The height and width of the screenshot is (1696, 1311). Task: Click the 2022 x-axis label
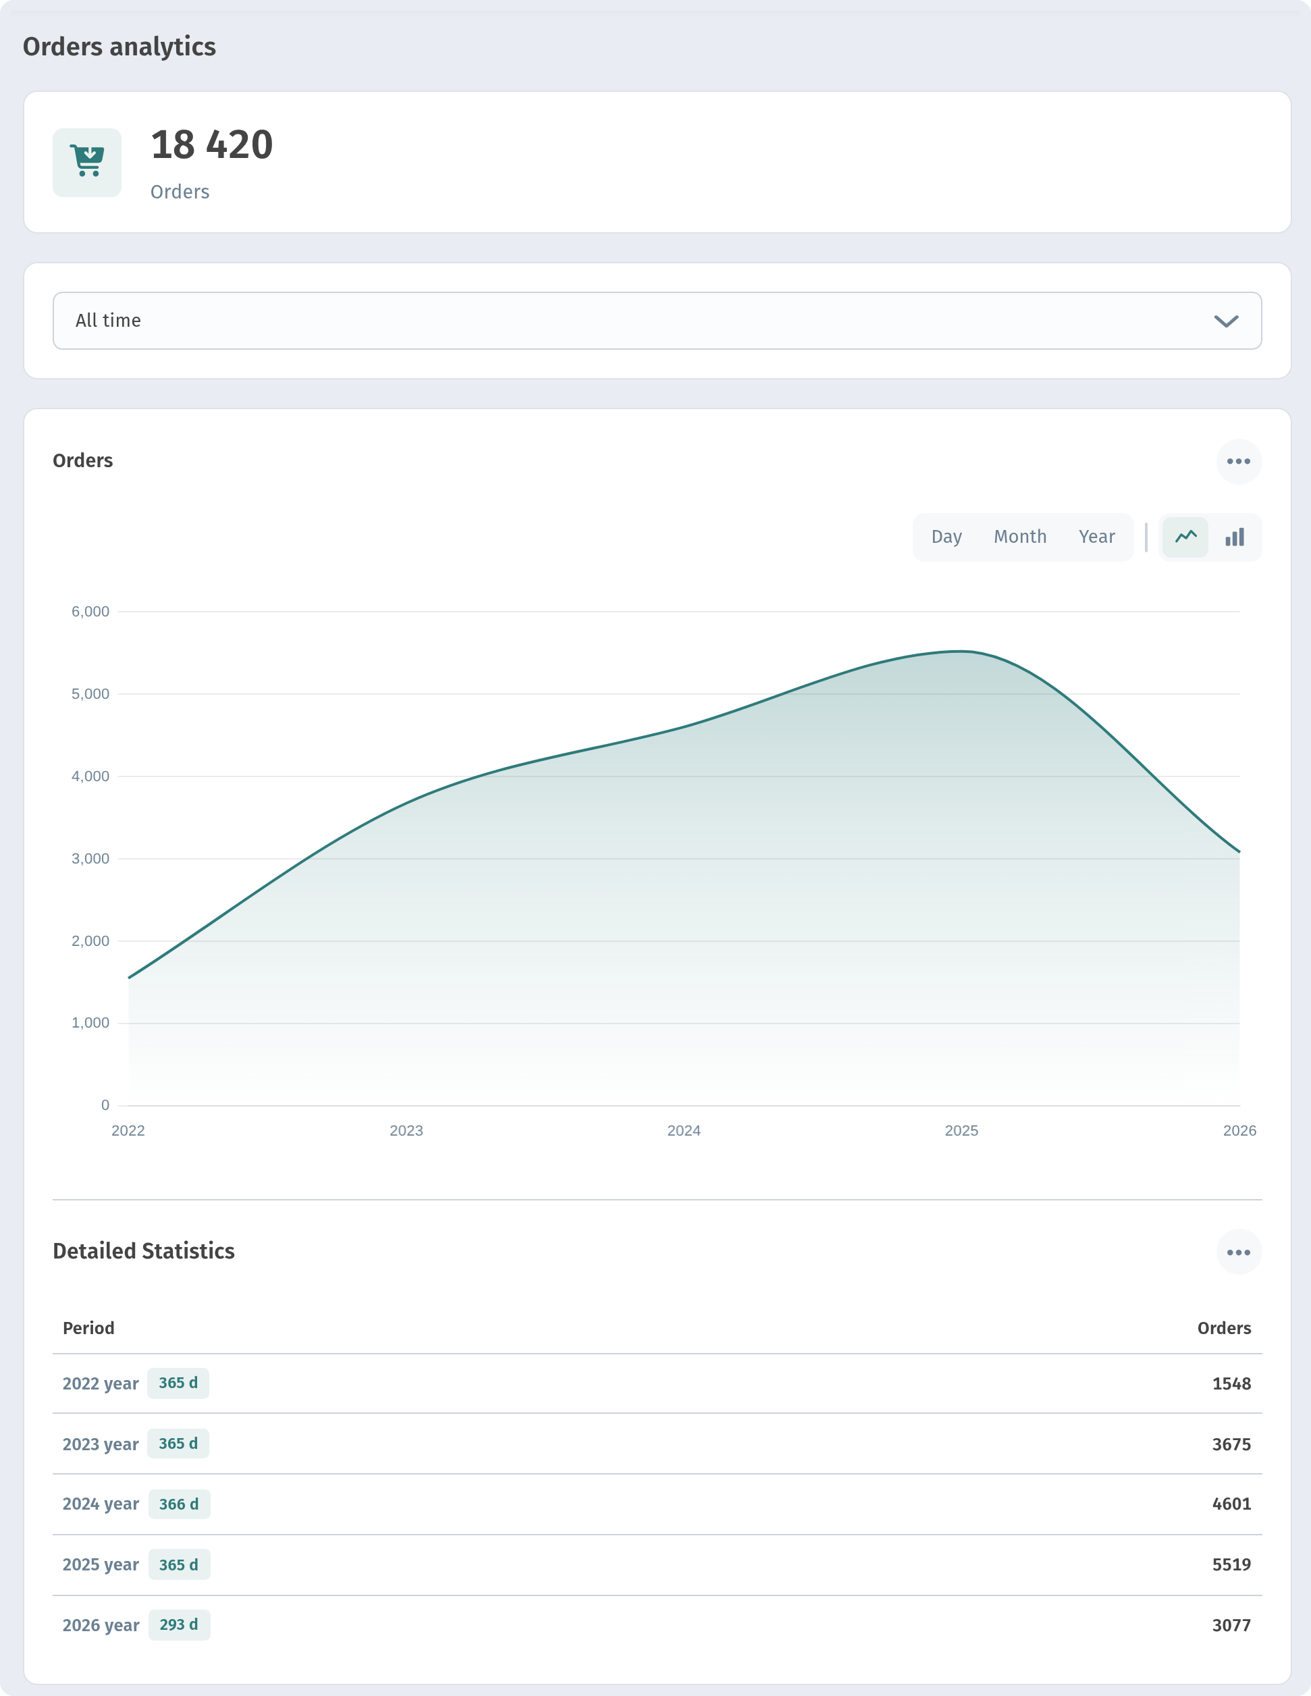tap(128, 1131)
